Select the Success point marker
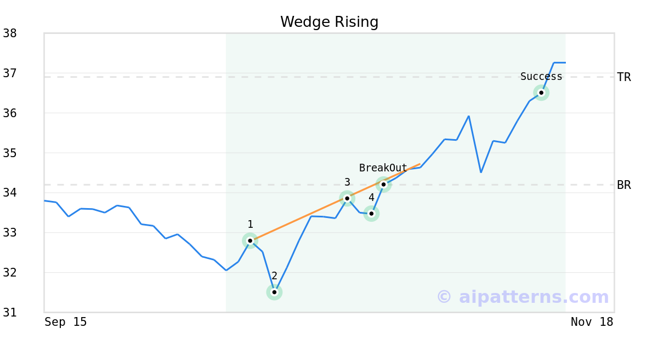This screenshot has height=345, width=658. [541, 93]
